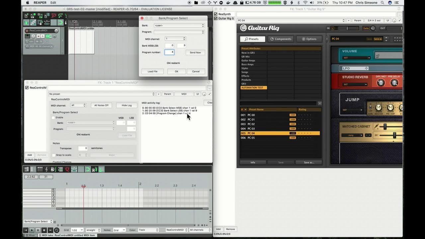Click the red Q quantize icon
Viewport: 425px width, 239px height.
[x=67, y=169]
